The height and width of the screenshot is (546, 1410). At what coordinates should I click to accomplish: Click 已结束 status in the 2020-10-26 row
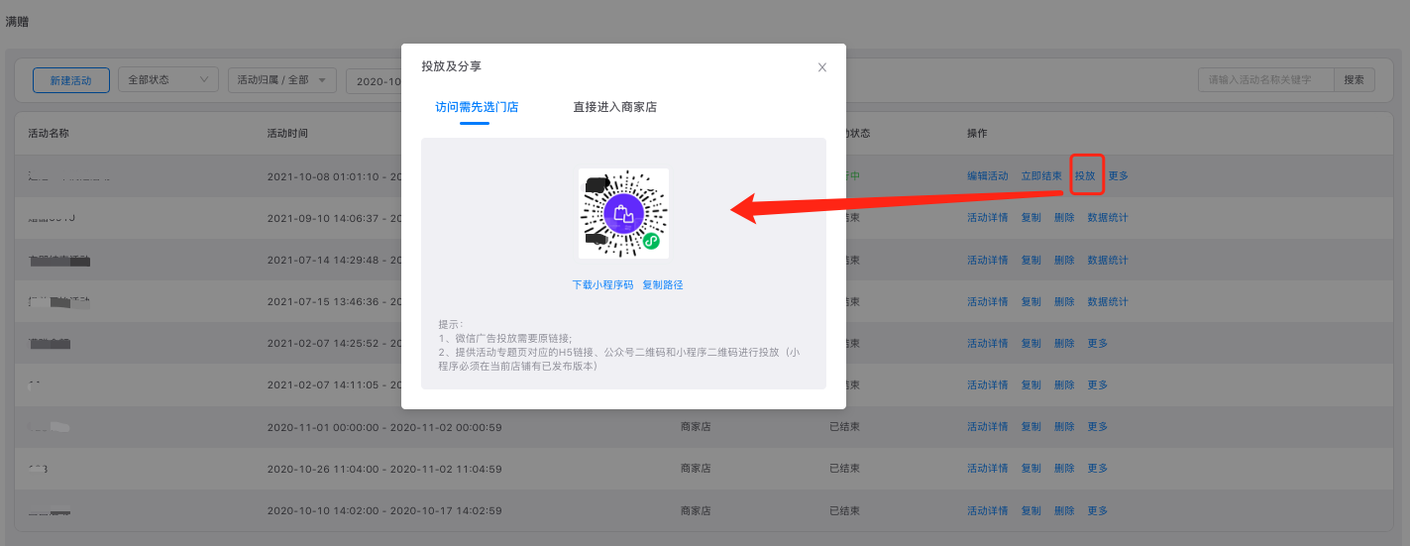click(844, 469)
